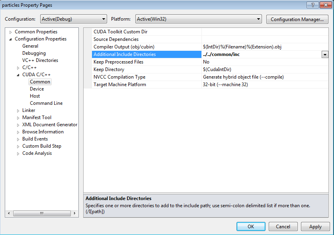The width and height of the screenshot is (334, 235).
Task: Expand the C/C++ node arrow
Action: (x=18, y=68)
